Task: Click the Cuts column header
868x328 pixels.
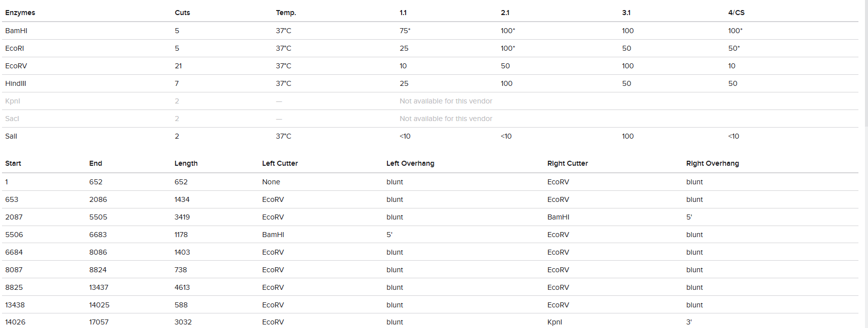Action: [182, 13]
